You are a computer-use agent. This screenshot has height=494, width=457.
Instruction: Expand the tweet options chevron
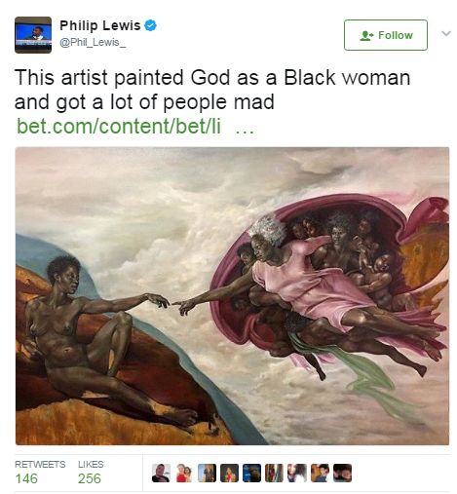click(x=446, y=33)
